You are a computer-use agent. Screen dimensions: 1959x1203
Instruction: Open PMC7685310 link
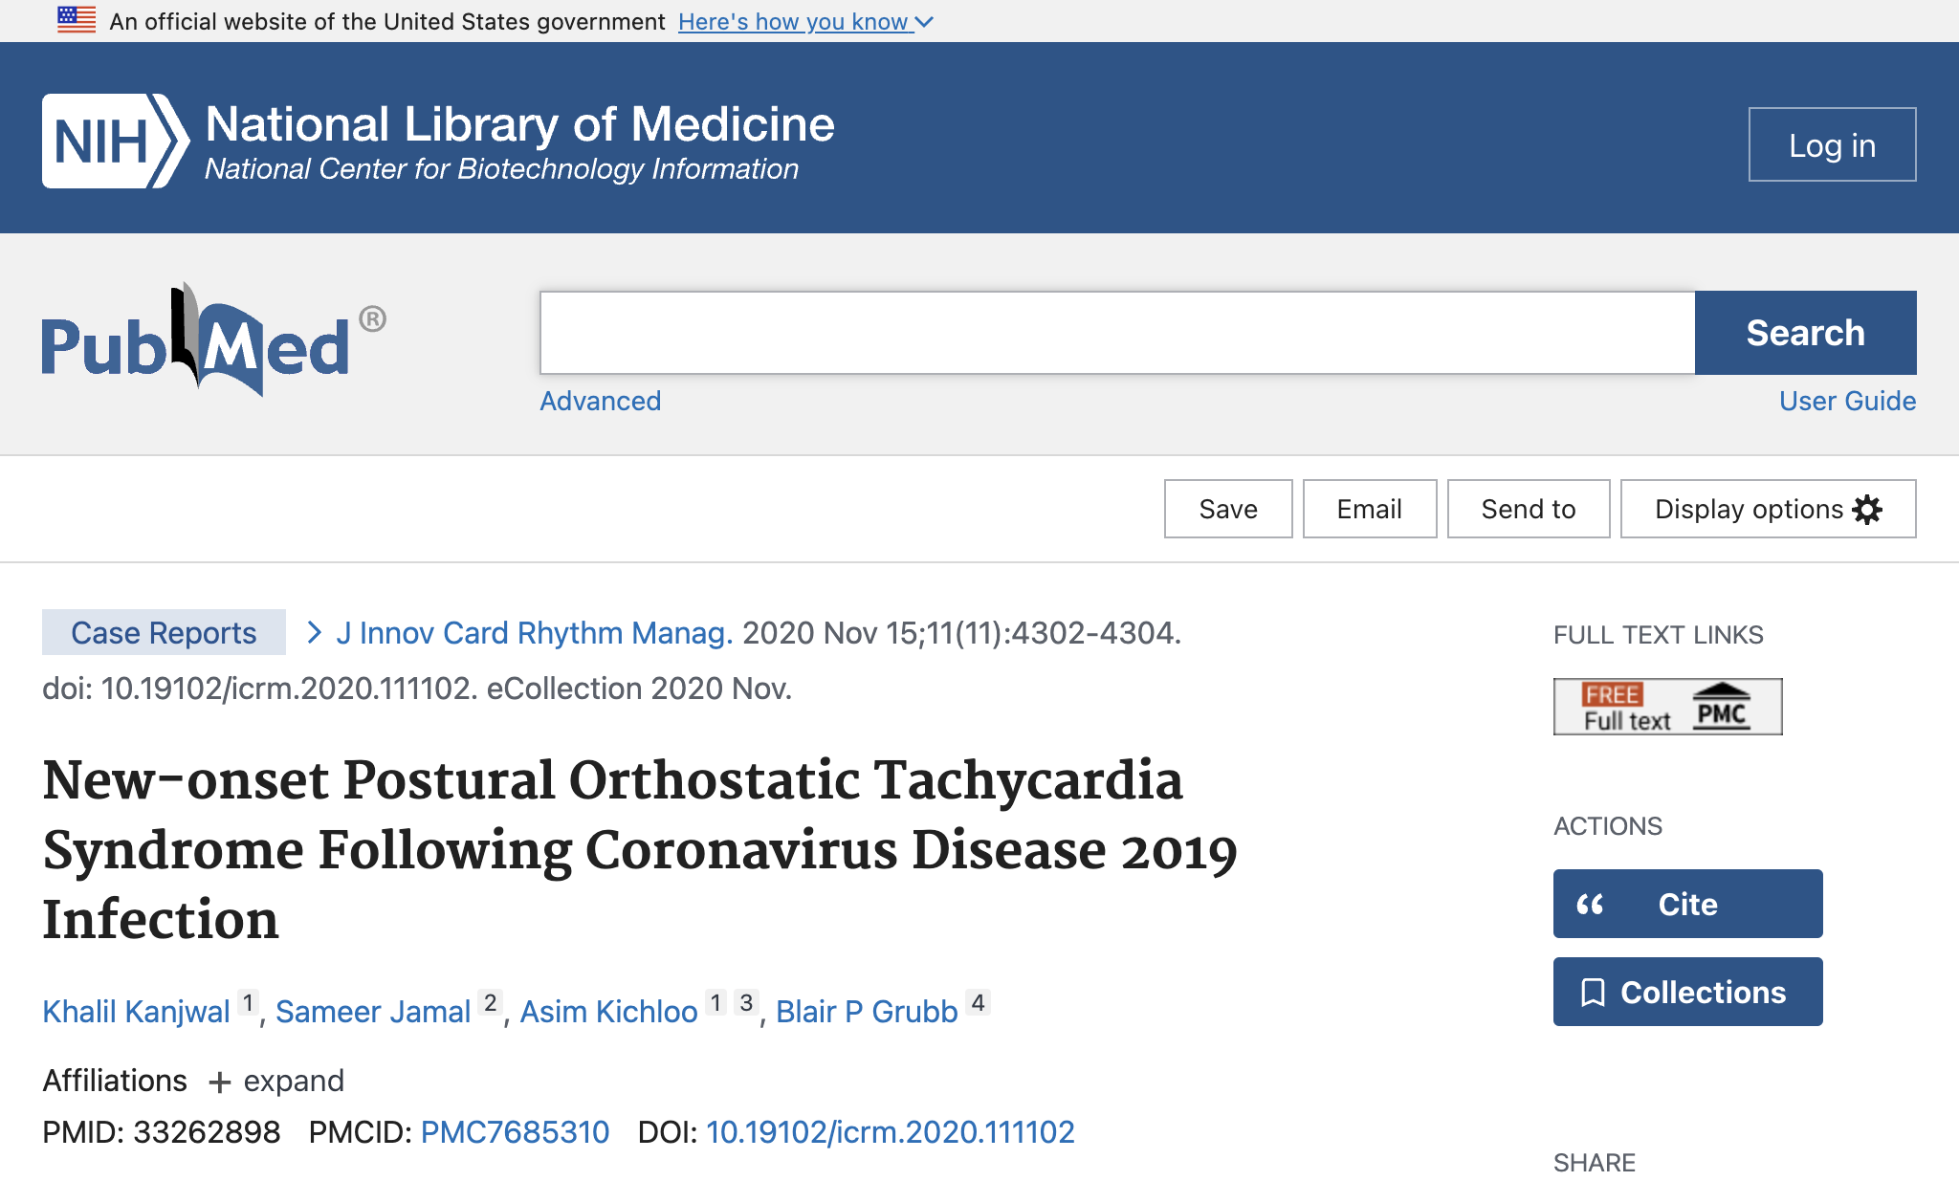[515, 1132]
